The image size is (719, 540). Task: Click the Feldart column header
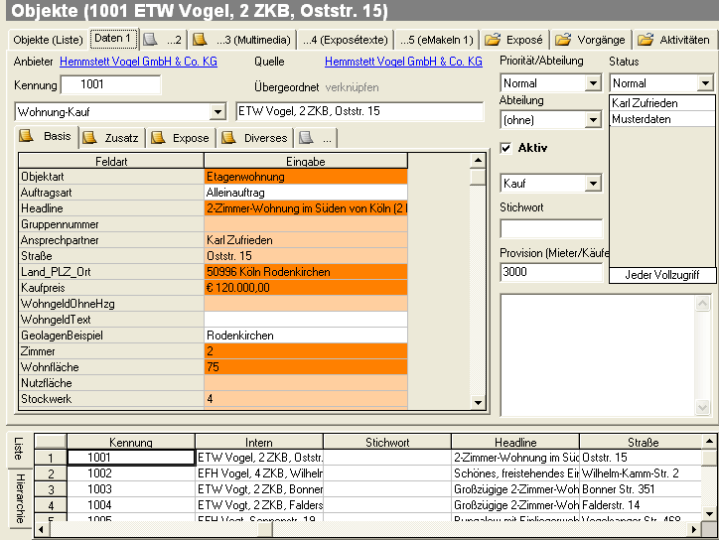point(111,162)
